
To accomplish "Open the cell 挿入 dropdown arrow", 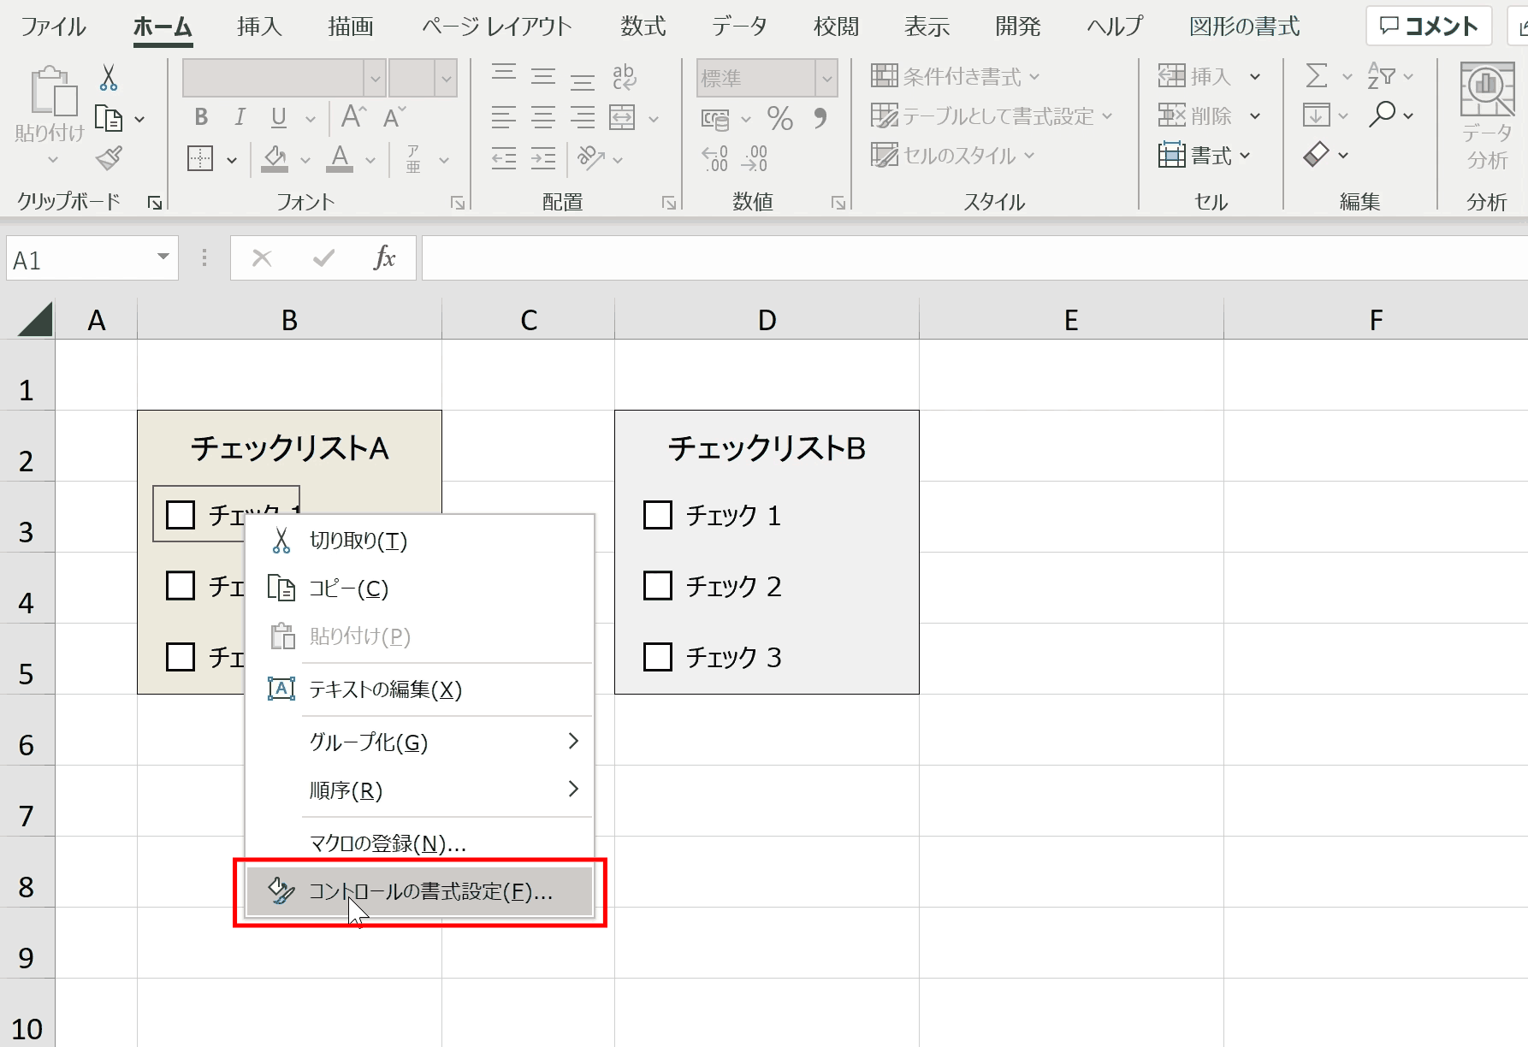I will tap(1255, 77).
